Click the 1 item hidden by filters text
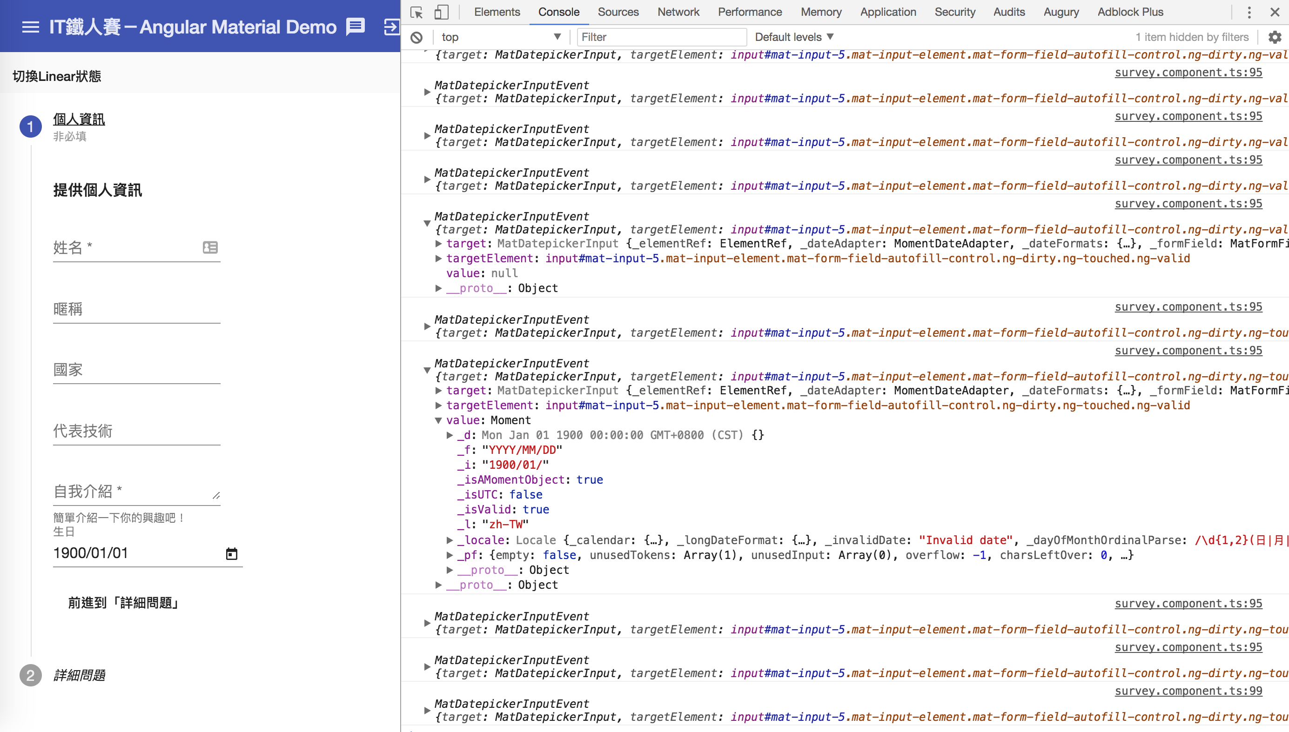Viewport: 1289px width, 732px height. click(x=1192, y=37)
